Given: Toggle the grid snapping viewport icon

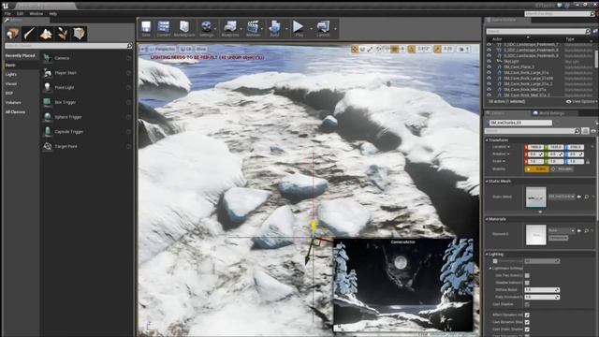Looking at the screenshot, I should (395, 49).
